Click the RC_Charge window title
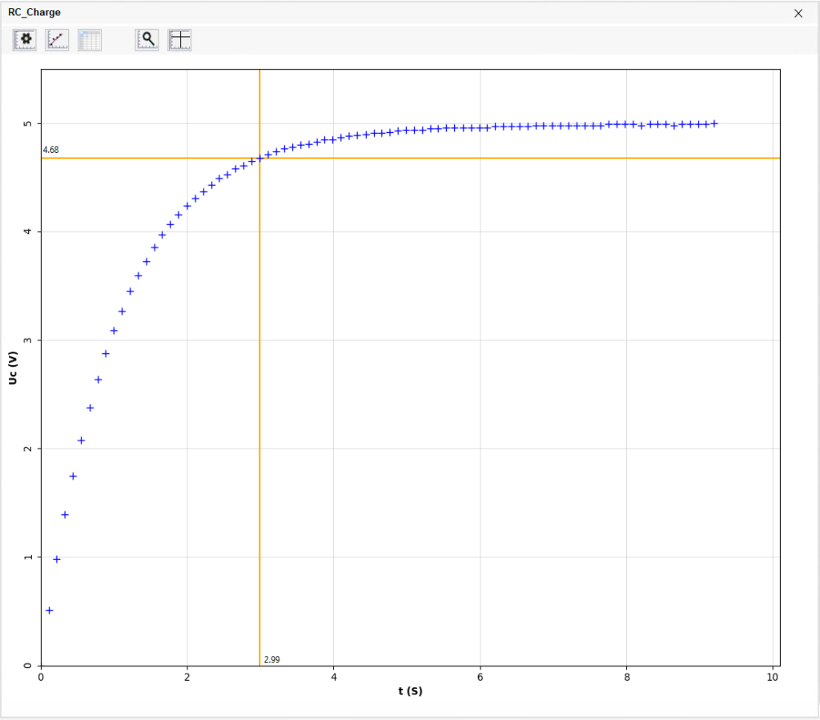820x720 pixels. click(x=34, y=13)
